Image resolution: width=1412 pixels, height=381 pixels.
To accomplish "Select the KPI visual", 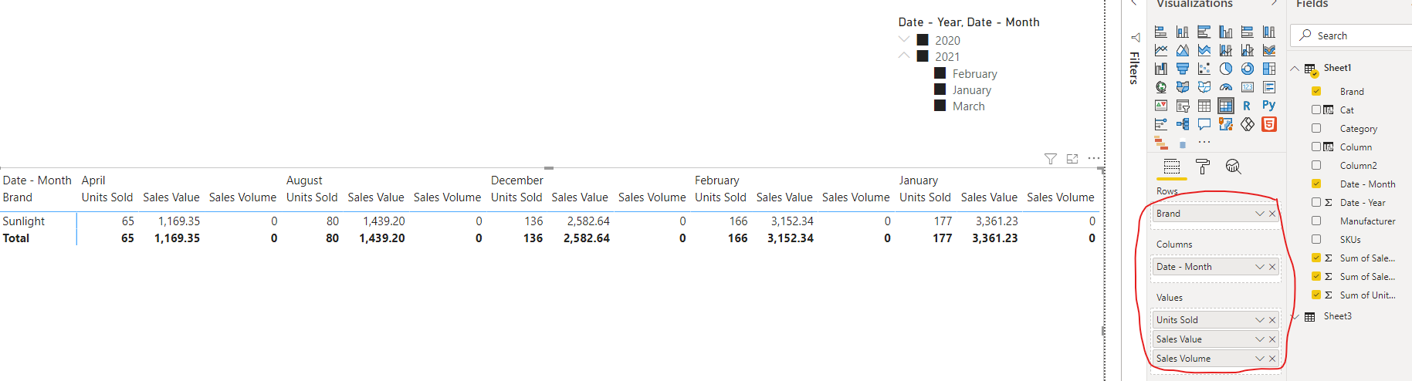I will [1160, 106].
